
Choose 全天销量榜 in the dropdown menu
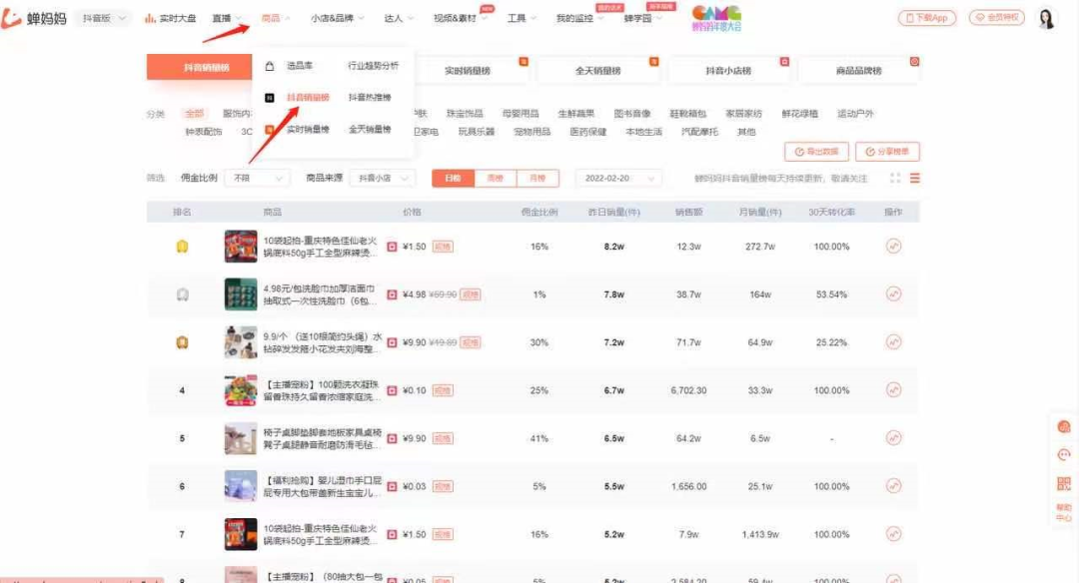(x=370, y=129)
